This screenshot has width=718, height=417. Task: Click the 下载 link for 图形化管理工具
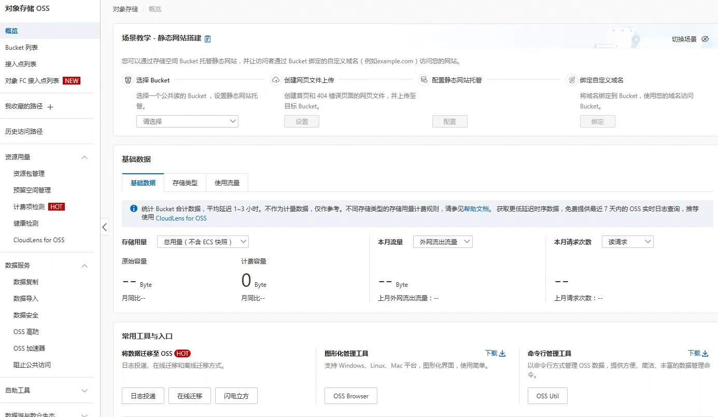pyautogui.click(x=491, y=353)
